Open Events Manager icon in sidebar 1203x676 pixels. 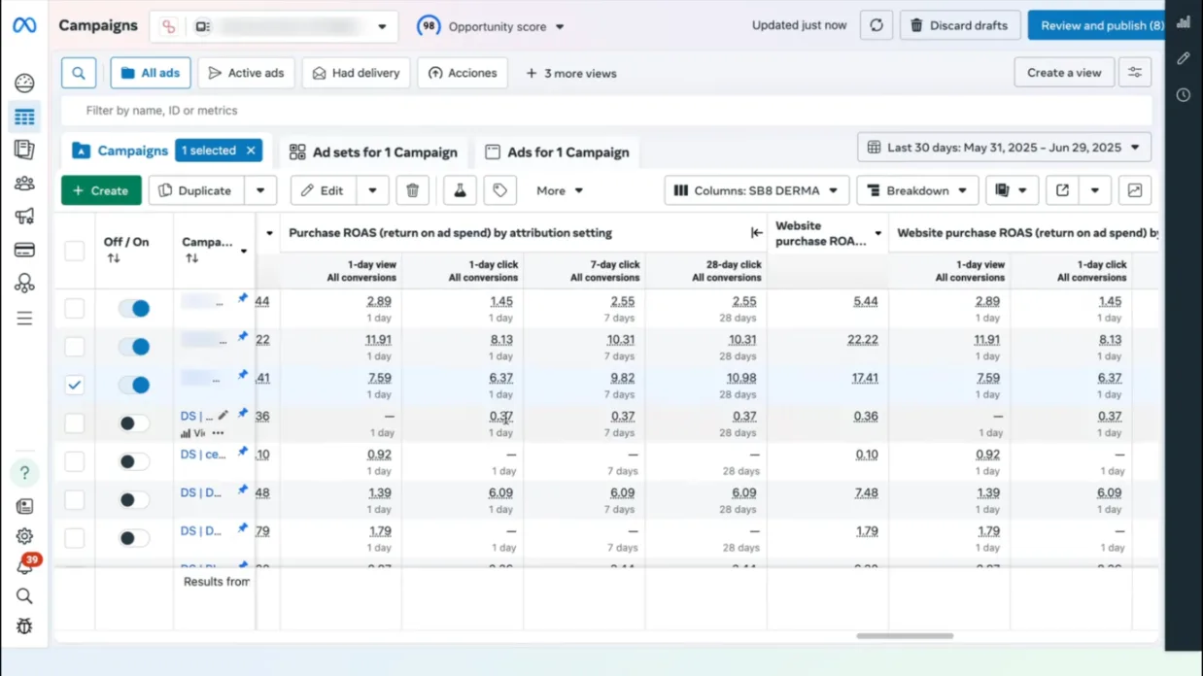pos(24,284)
